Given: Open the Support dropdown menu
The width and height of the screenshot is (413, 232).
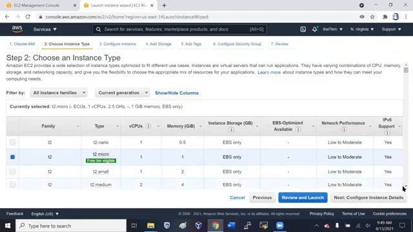Looking at the screenshot, I should point(392,29).
